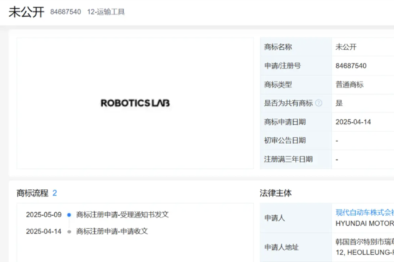The height and width of the screenshot is (262, 394).
Task: Select application date 2025-04-14 in table
Action: point(353,122)
